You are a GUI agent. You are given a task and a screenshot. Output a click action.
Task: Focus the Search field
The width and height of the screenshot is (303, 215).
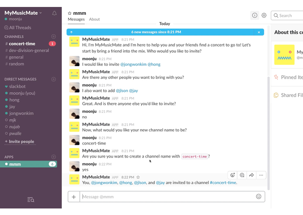(x=288, y=16)
